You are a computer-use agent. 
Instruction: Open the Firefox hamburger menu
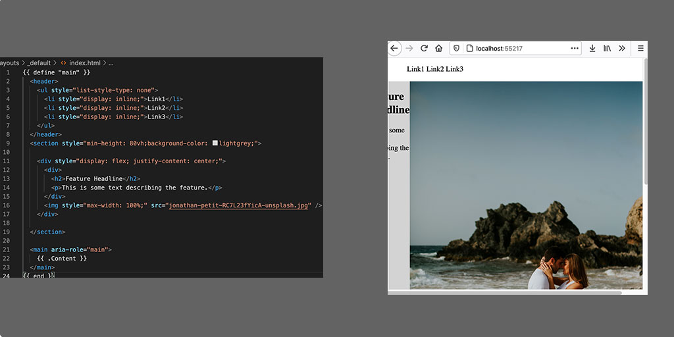pos(640,48)
